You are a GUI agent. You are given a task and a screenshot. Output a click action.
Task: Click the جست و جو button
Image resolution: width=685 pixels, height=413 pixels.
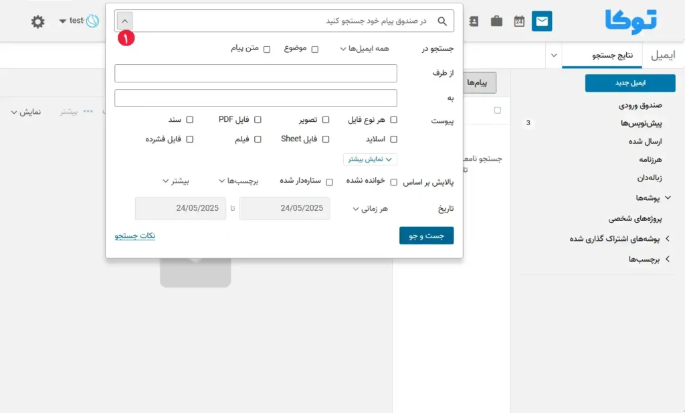coord(426,236)
